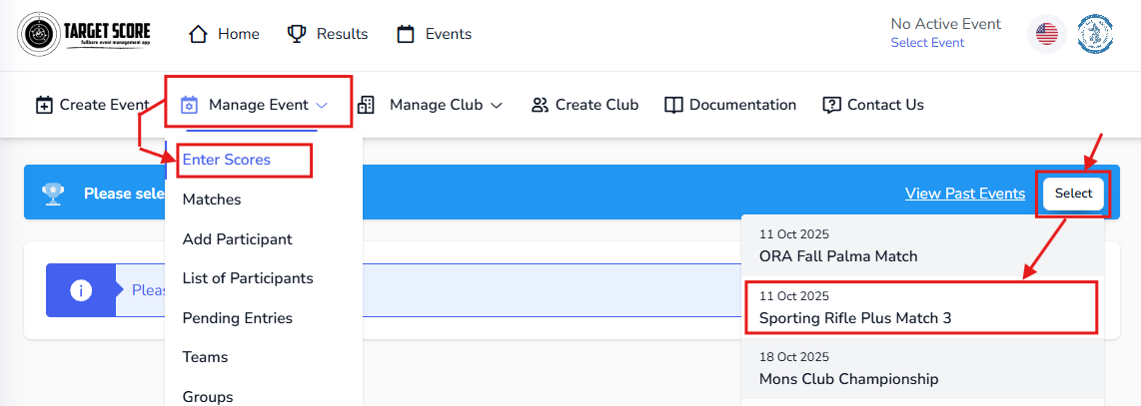Open the View Past Events link
1141x406 pixels.
click(965, 194)
